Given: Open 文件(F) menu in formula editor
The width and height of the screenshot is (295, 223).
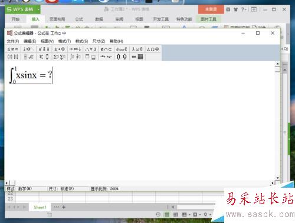Looking at the screenshot, I should [x=13, y=41].
